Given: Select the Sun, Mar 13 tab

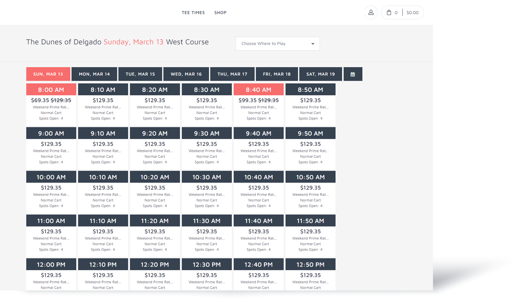Looking at the screenshot, I should 48,74.
